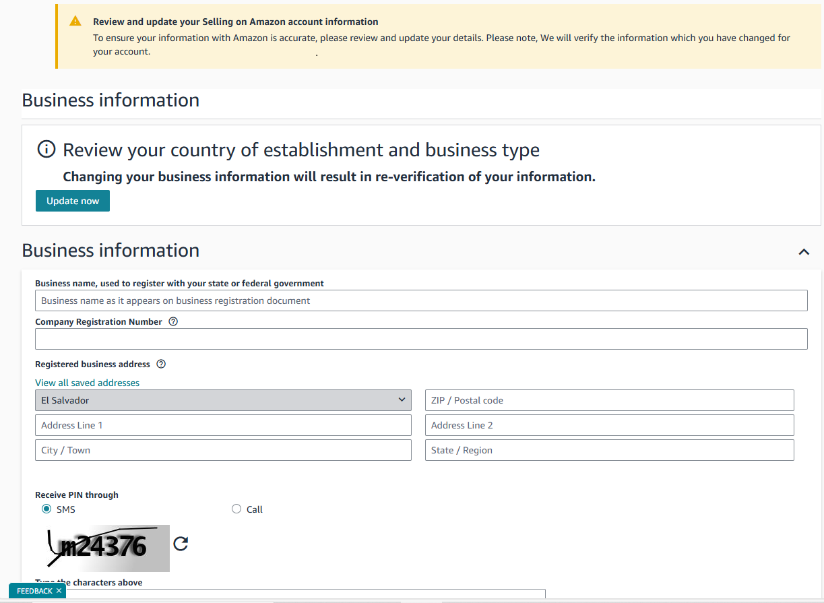Image resolution: width=824 pixels, height=603 pixels.
Task: Click the Review your country of establishment heading
Action: click(x=301, y=150)
